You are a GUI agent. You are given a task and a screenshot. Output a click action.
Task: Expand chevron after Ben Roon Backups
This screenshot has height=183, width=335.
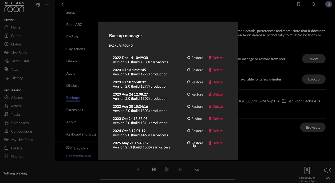click(320, 101)
